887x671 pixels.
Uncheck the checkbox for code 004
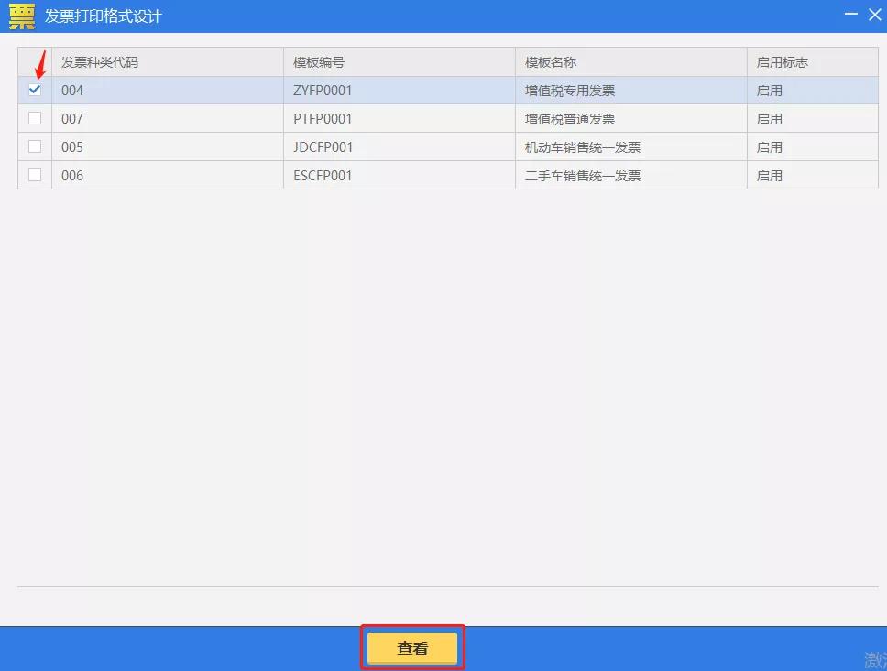coord(34,90)
